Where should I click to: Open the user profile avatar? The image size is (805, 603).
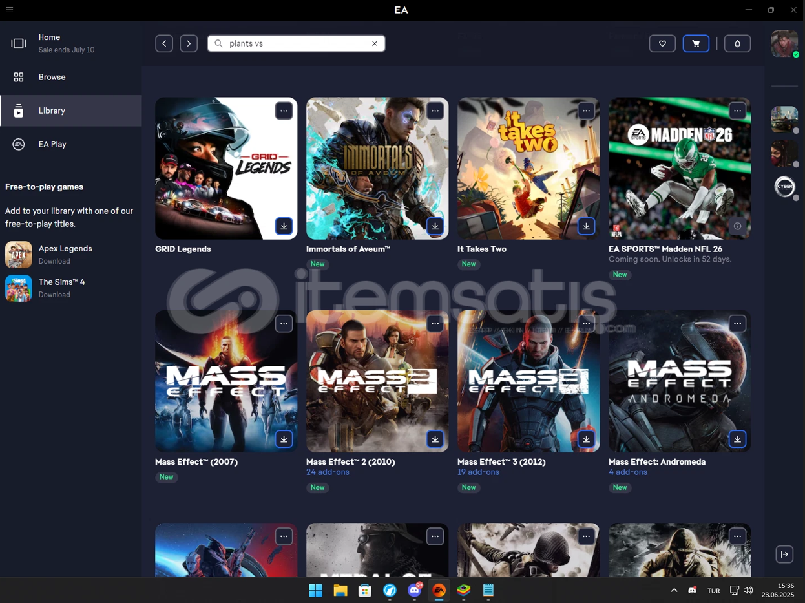click(784, 43)
